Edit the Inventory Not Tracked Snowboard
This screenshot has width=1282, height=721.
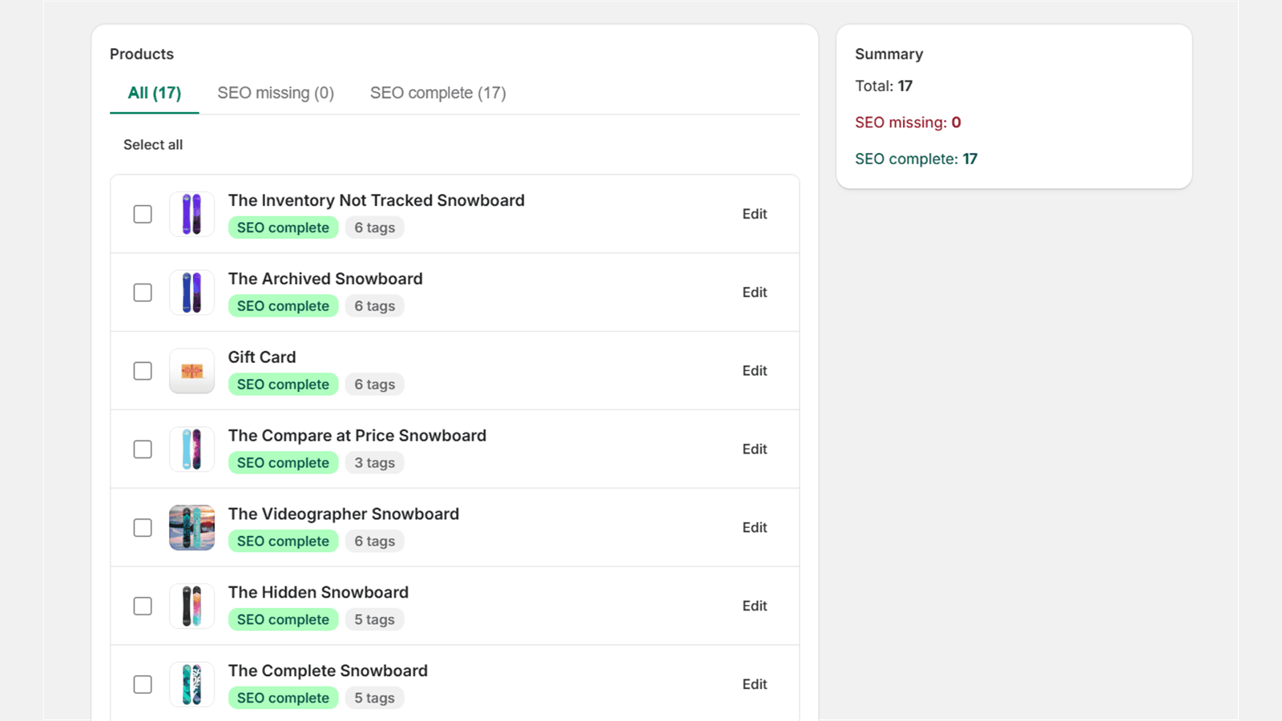[x=755, y=214]
